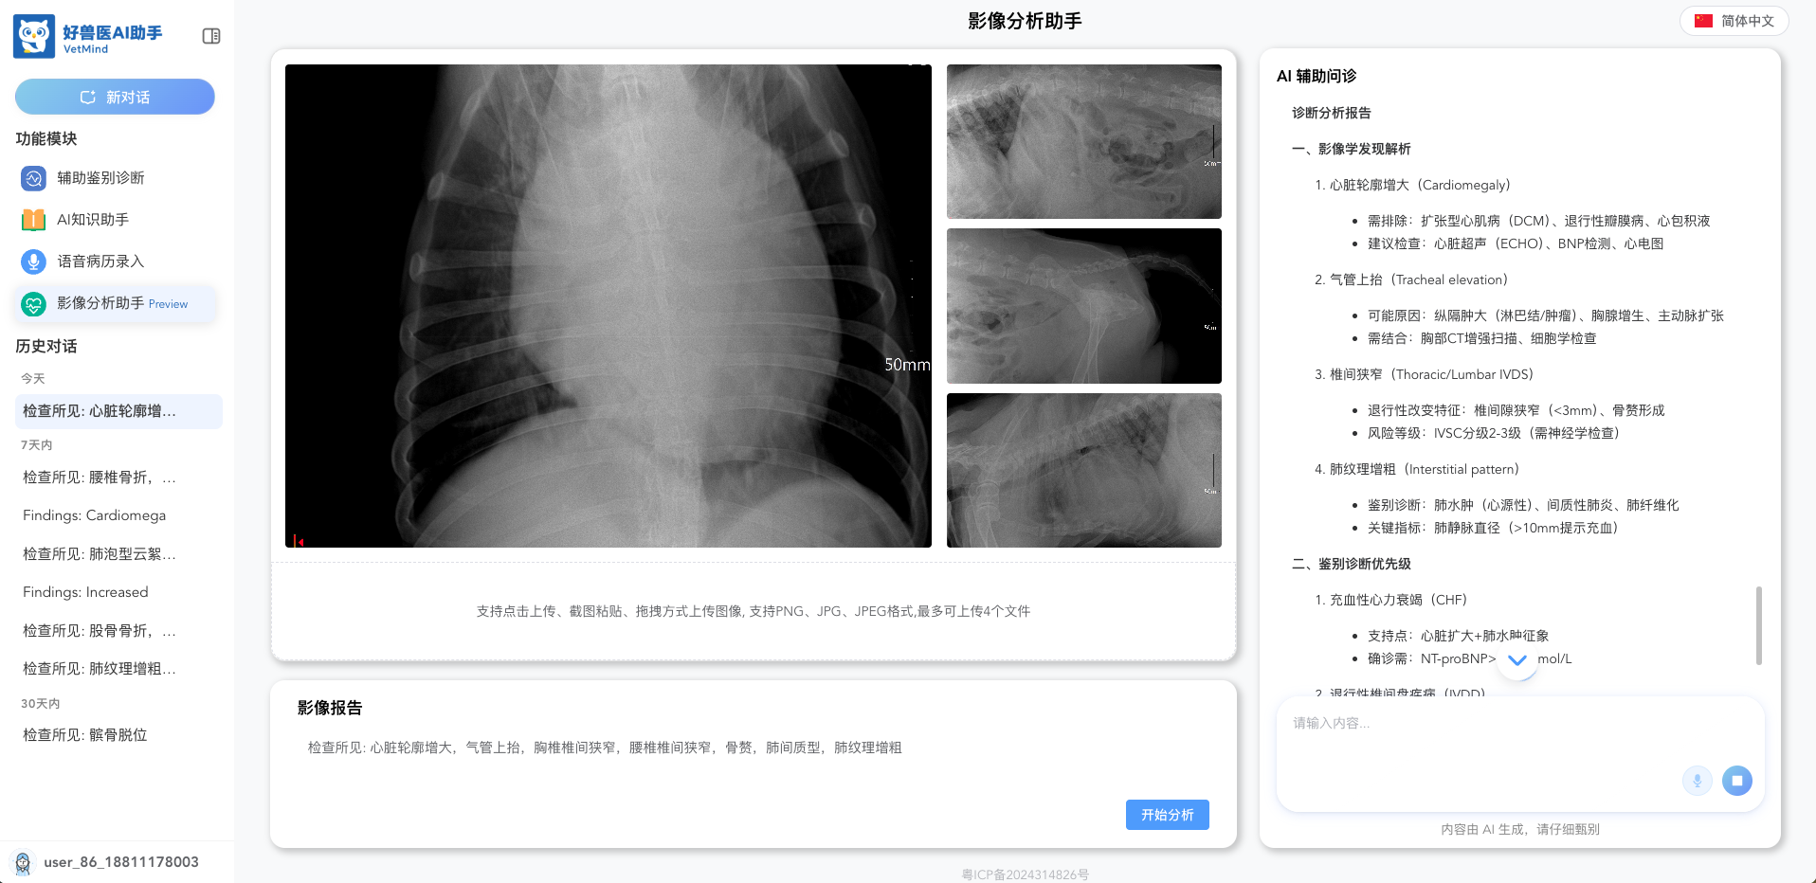Click the user avatar at bottom left

tap(23, 862)
